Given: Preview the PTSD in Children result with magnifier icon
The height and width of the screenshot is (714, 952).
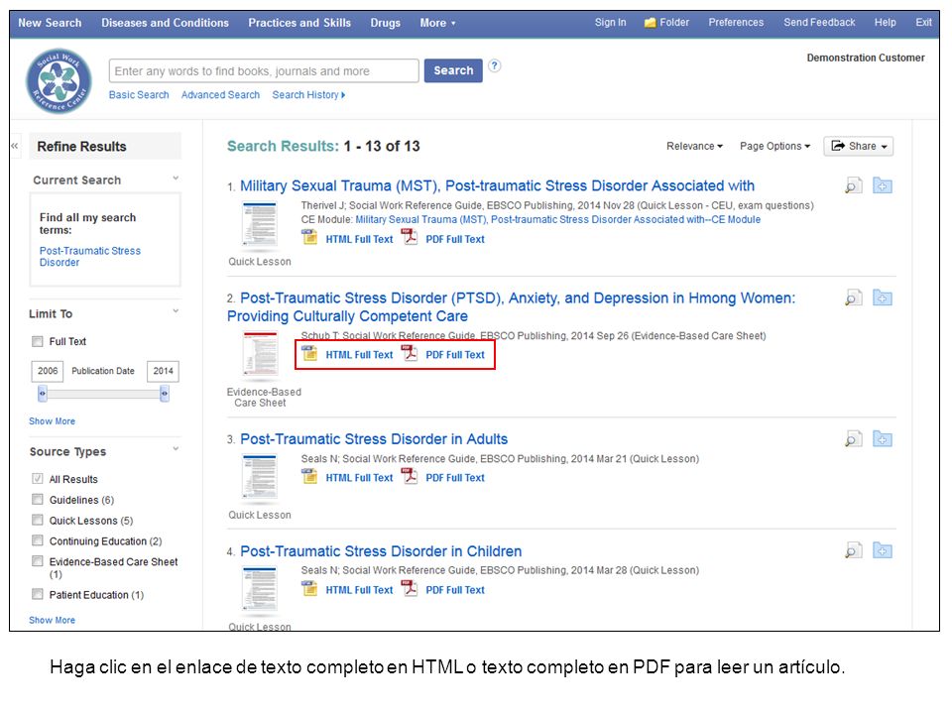Looking at the screenshot, I should point(854,551).
